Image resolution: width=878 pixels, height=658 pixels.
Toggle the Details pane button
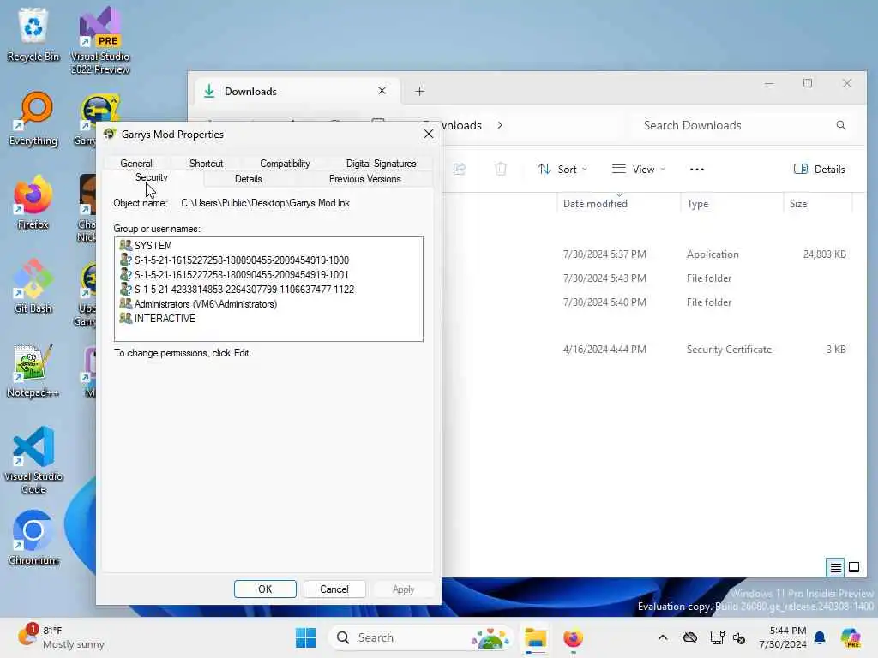819,170
